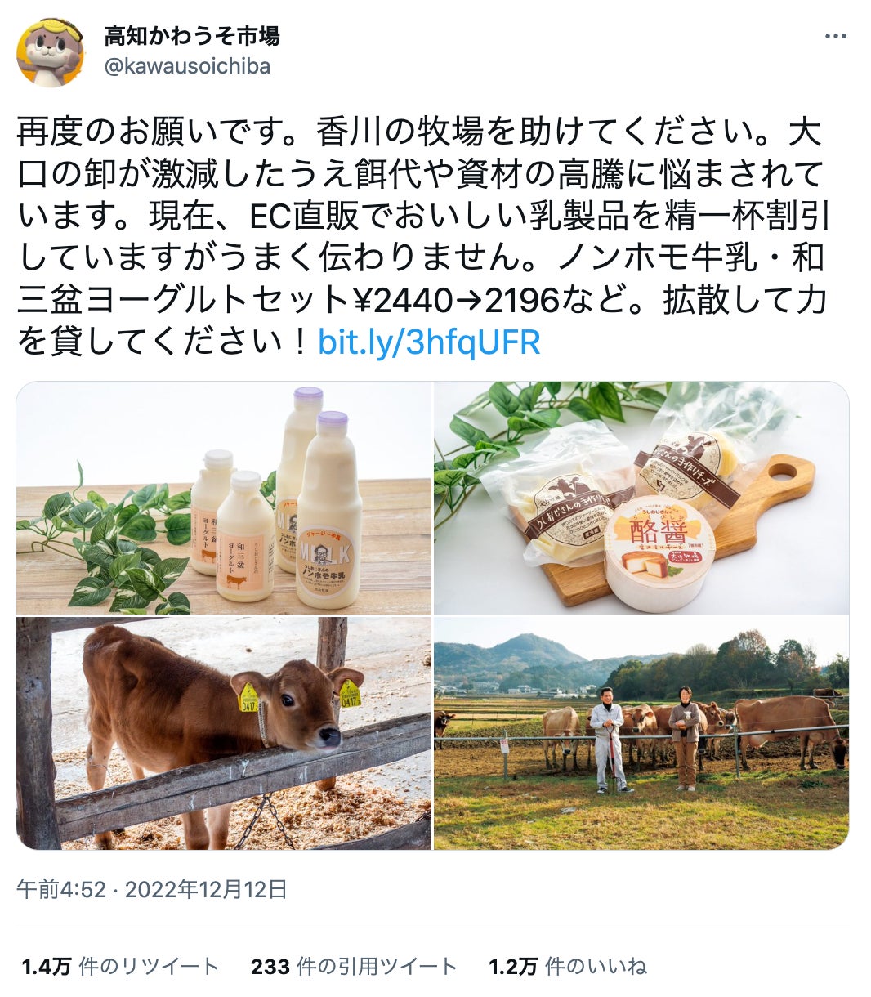View the farmers with cows photo
The height and width of the screenshot is (997, 871).
coord(641,733)
